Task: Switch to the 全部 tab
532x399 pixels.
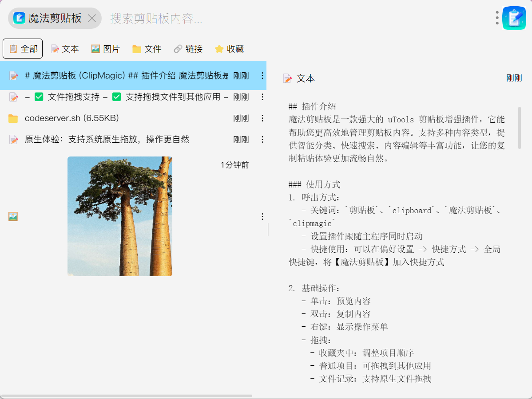Action: (23, 49)
